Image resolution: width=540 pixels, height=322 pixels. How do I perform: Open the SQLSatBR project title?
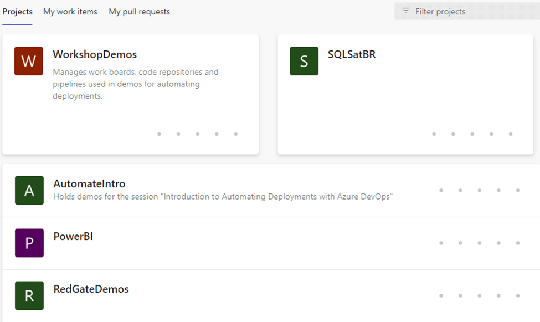click(x=352, y=54)
